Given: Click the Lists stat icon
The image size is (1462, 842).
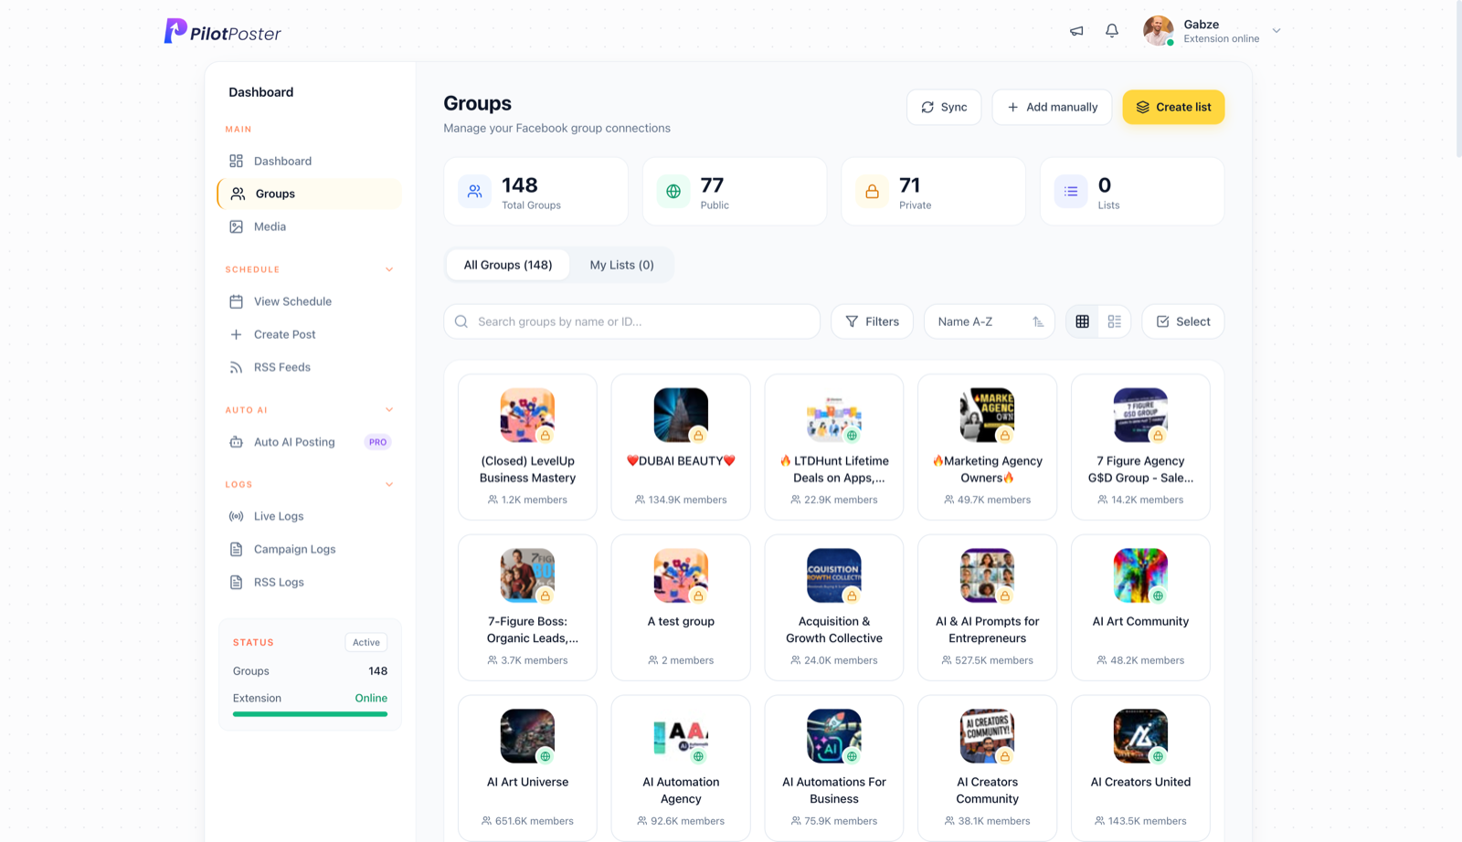Looking at the screenshot, I should coord(1071,192).
